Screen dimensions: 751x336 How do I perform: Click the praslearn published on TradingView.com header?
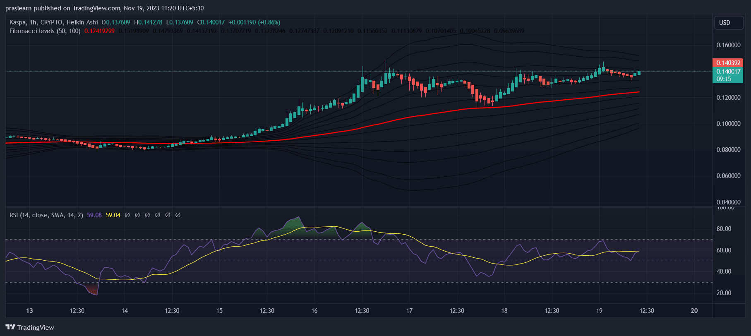(x=104, y=8)
